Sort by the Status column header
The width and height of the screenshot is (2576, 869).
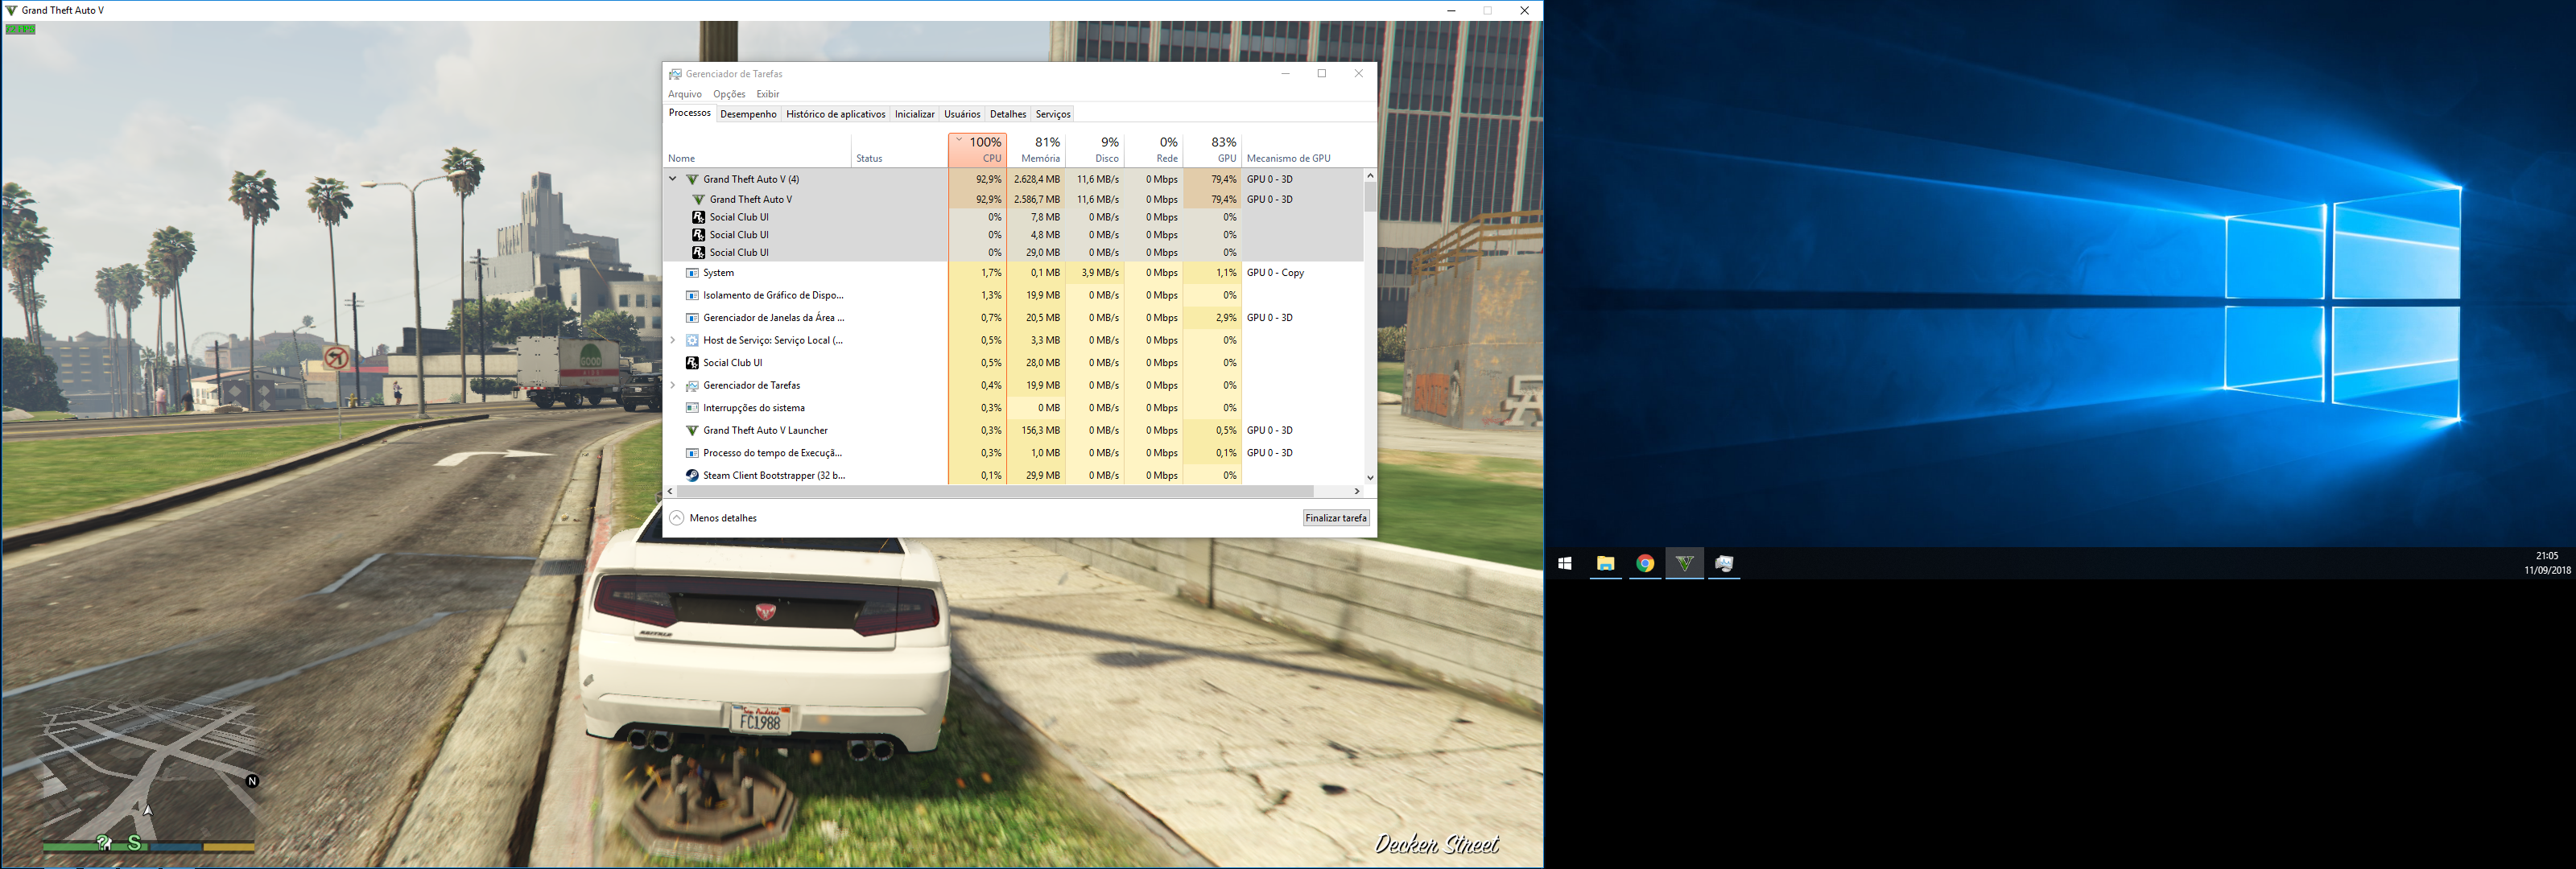pos(900,150)
